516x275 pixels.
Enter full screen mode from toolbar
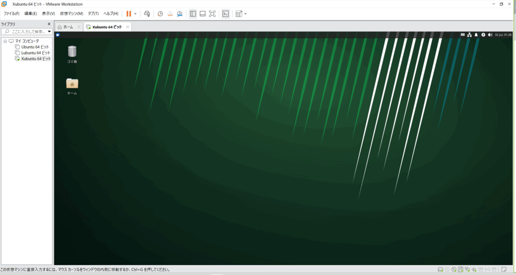pos(212,14)
